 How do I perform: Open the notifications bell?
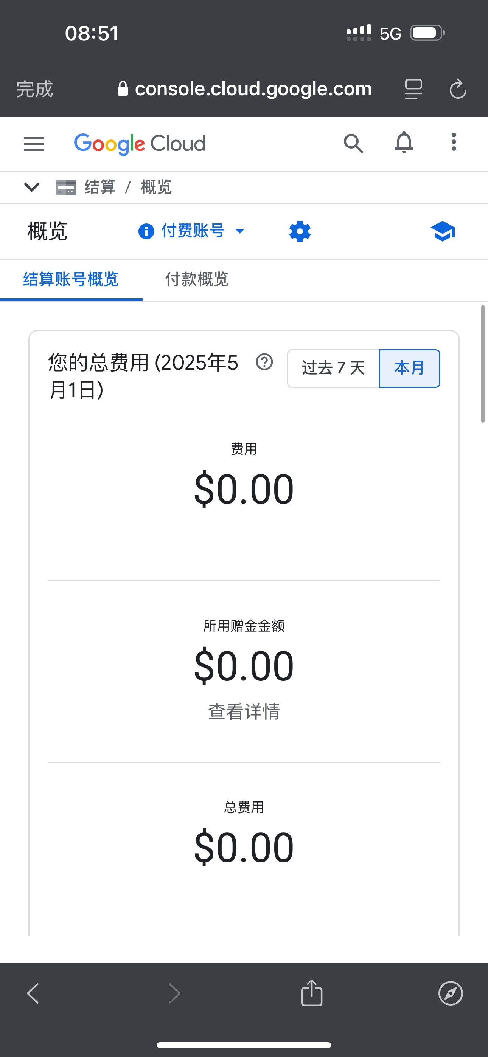point(404,143)
